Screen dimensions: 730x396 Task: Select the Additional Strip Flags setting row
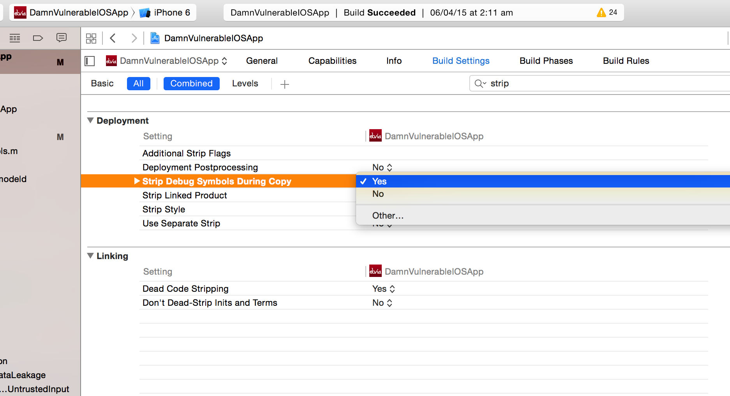coord(424,153)
